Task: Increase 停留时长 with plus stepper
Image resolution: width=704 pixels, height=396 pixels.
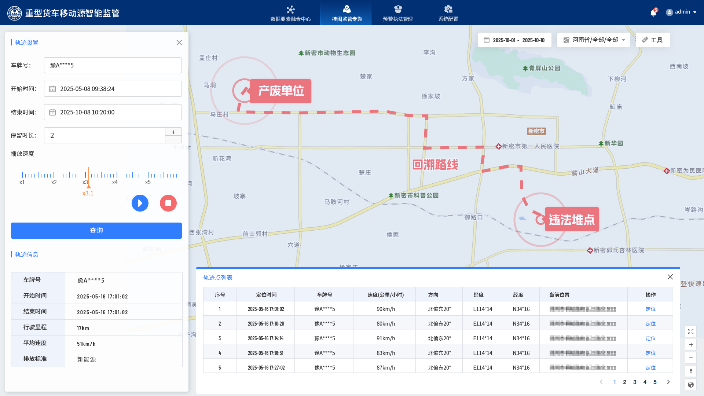Action: coord(173,132)
